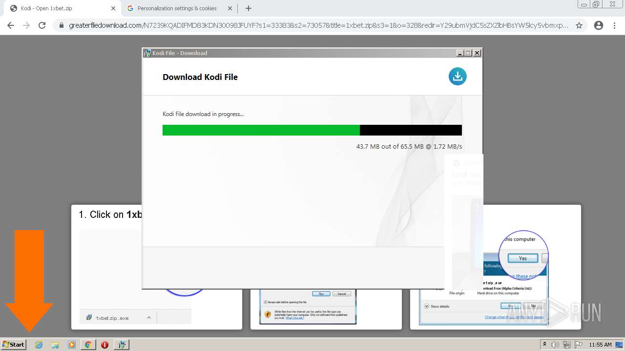Switch to Personalization settings & cookies tab
The width and height of the screenshot is (625, 351).
(x=177, y=8)
